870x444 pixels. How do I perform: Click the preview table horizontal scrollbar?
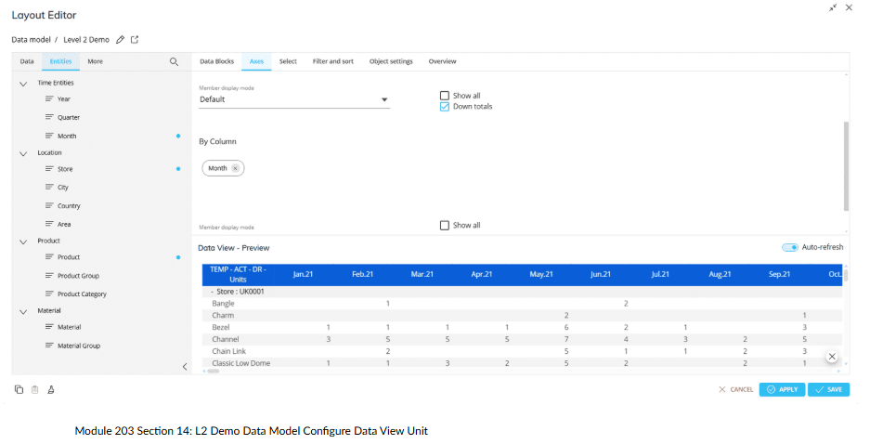click(x=213, y=372)
